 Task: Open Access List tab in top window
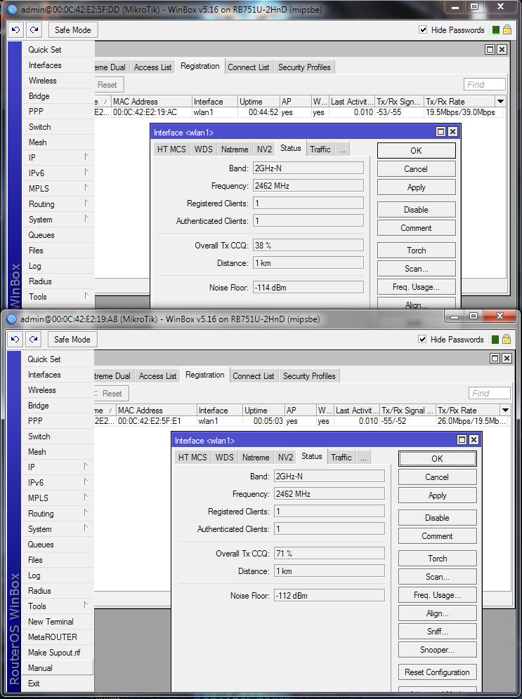coord(152,67)
